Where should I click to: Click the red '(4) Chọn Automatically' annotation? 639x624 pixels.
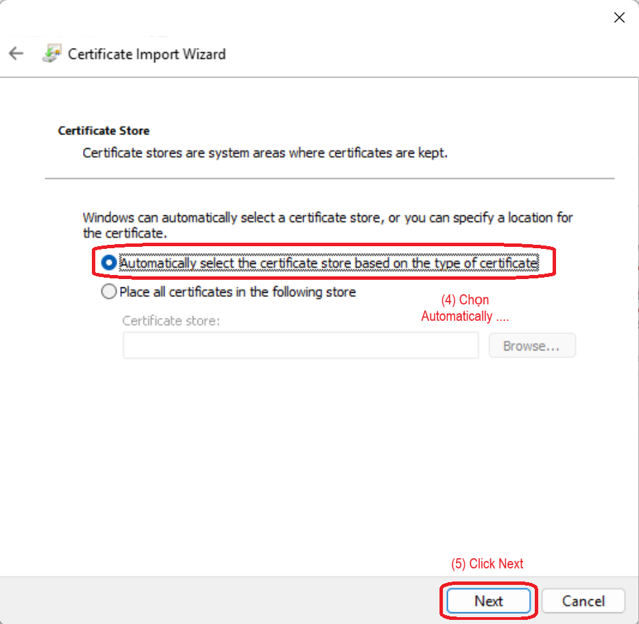[465, 309]
